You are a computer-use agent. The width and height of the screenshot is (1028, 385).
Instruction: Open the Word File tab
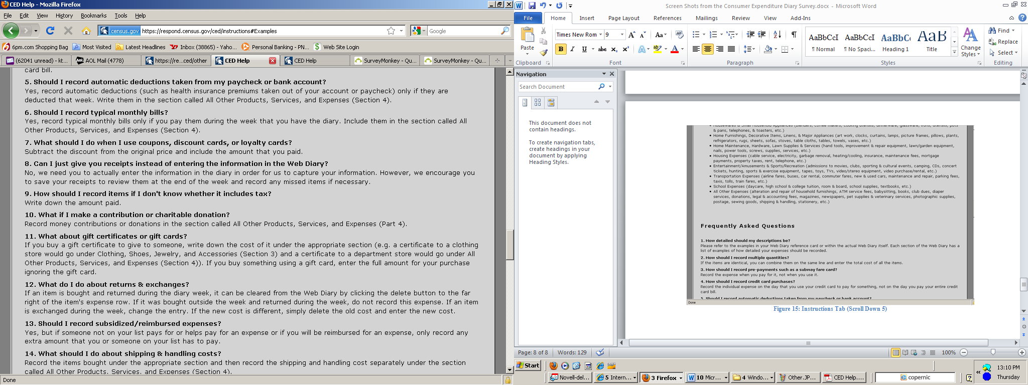coord(528,18)
